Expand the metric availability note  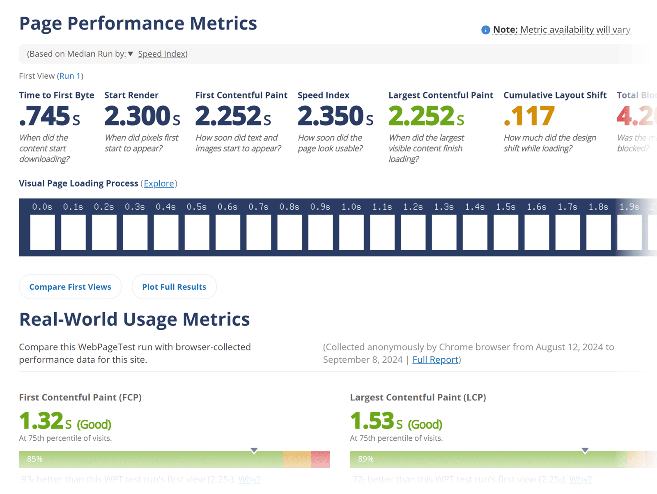[575, 30]
